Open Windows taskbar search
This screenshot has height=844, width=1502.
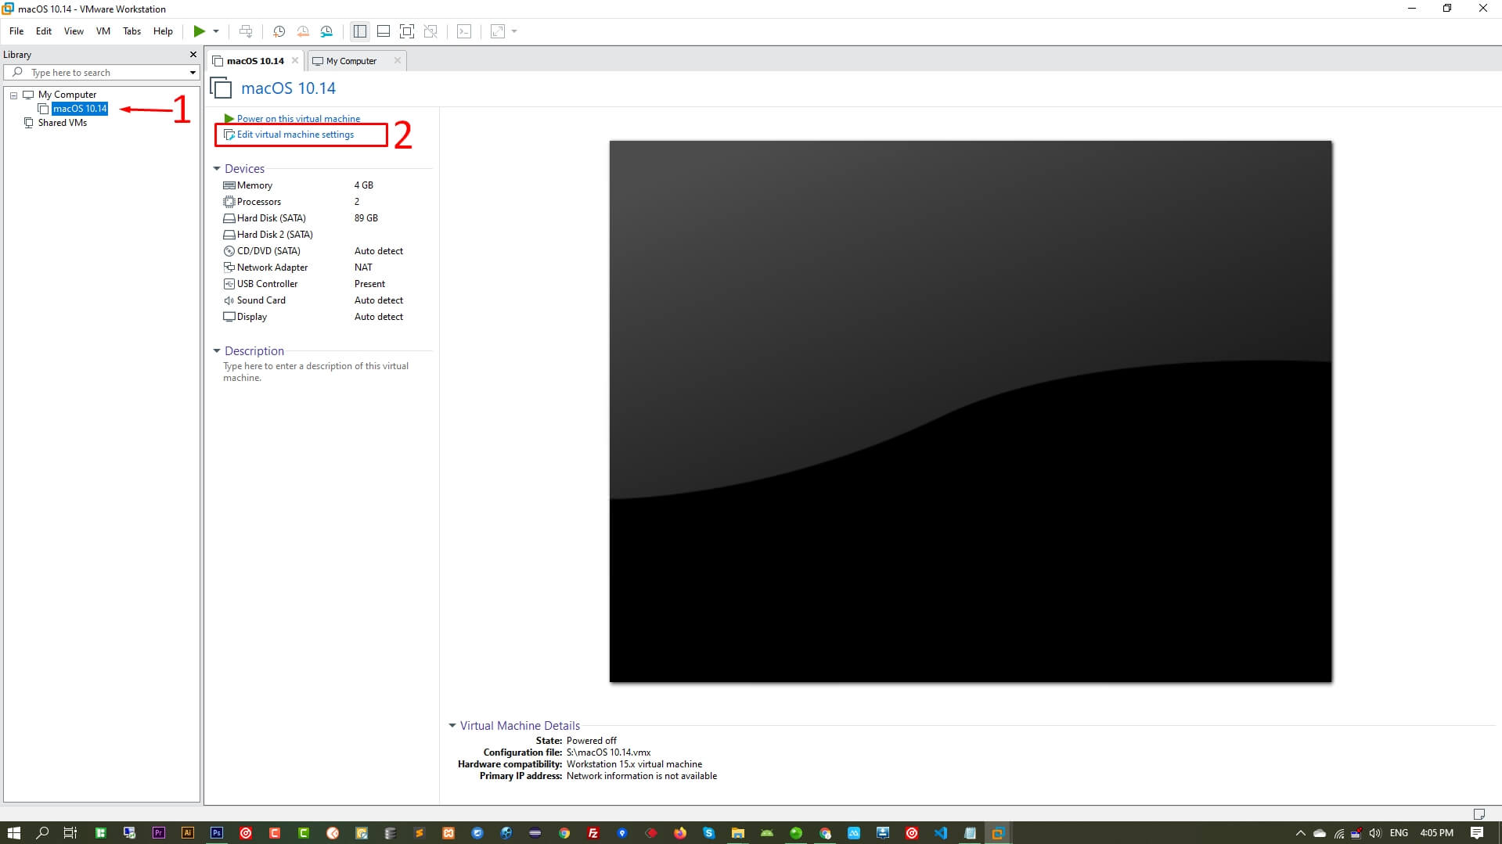42,833
